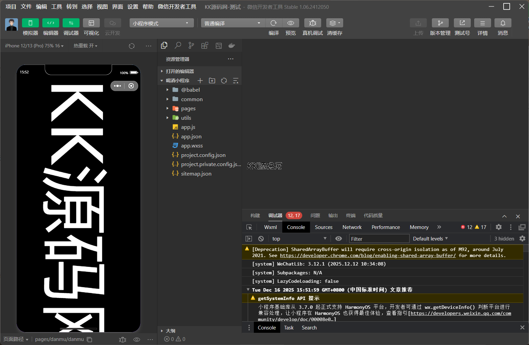Open the search icon in editor sidebar

pos(178,46)
